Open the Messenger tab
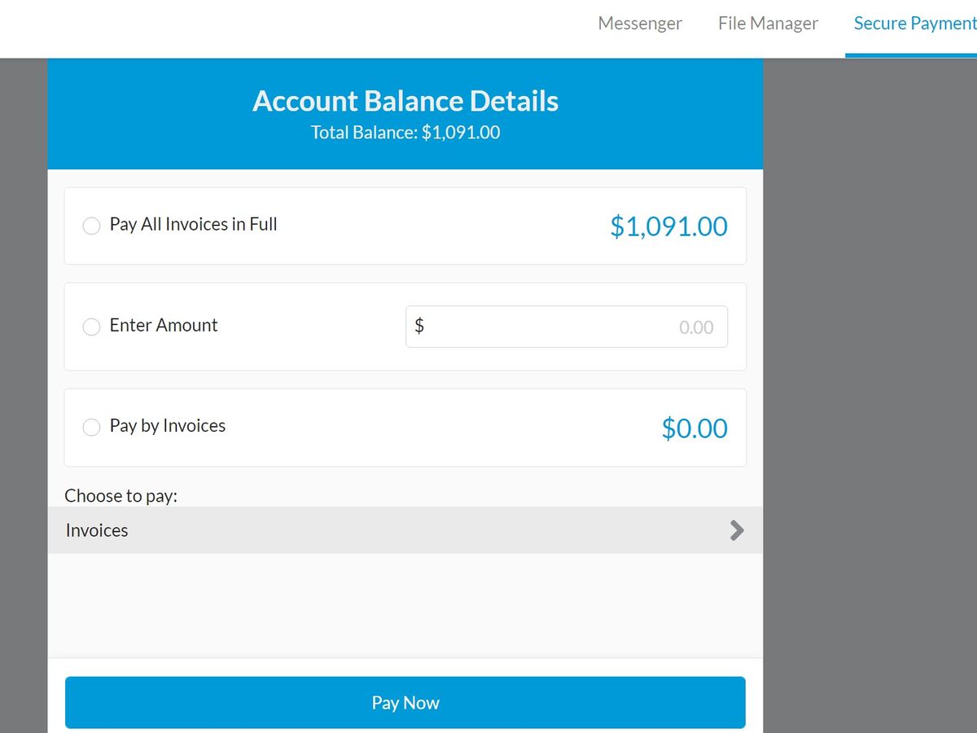This screenshot has width=977, height=733. 640,24
